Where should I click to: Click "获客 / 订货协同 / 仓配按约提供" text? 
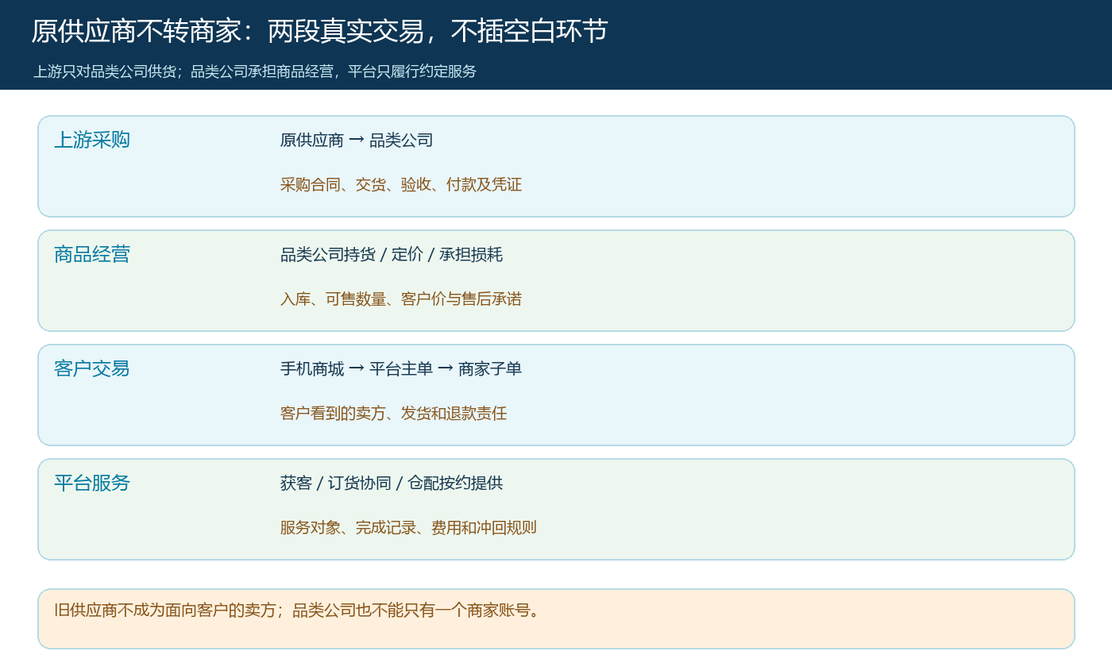(x=392, y=484)
